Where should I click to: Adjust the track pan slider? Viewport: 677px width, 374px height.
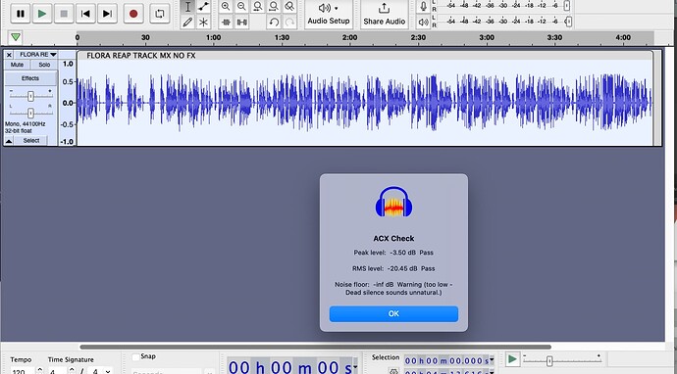(30, 113)
